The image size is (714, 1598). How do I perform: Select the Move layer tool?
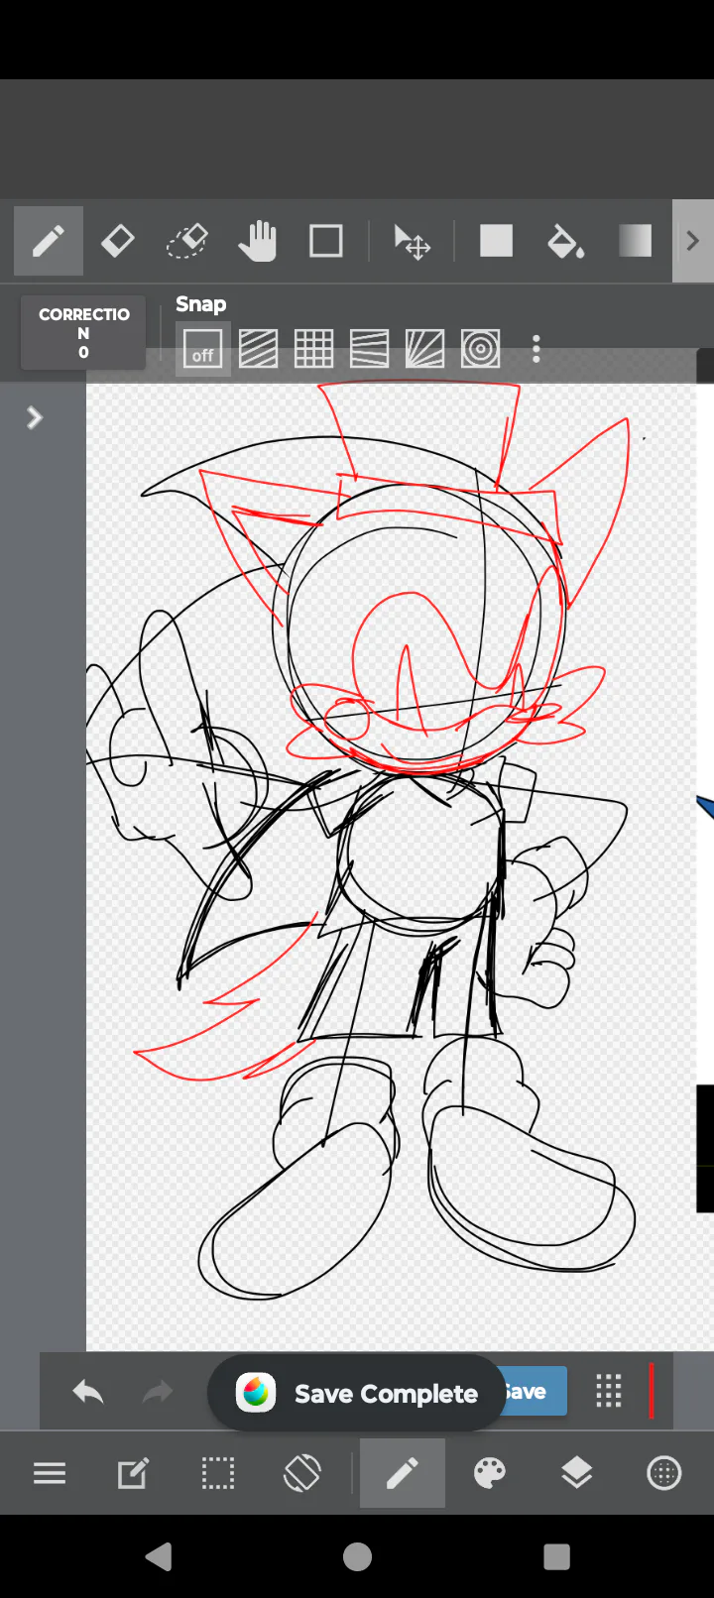pyautogui.click(x=411, y=241)
